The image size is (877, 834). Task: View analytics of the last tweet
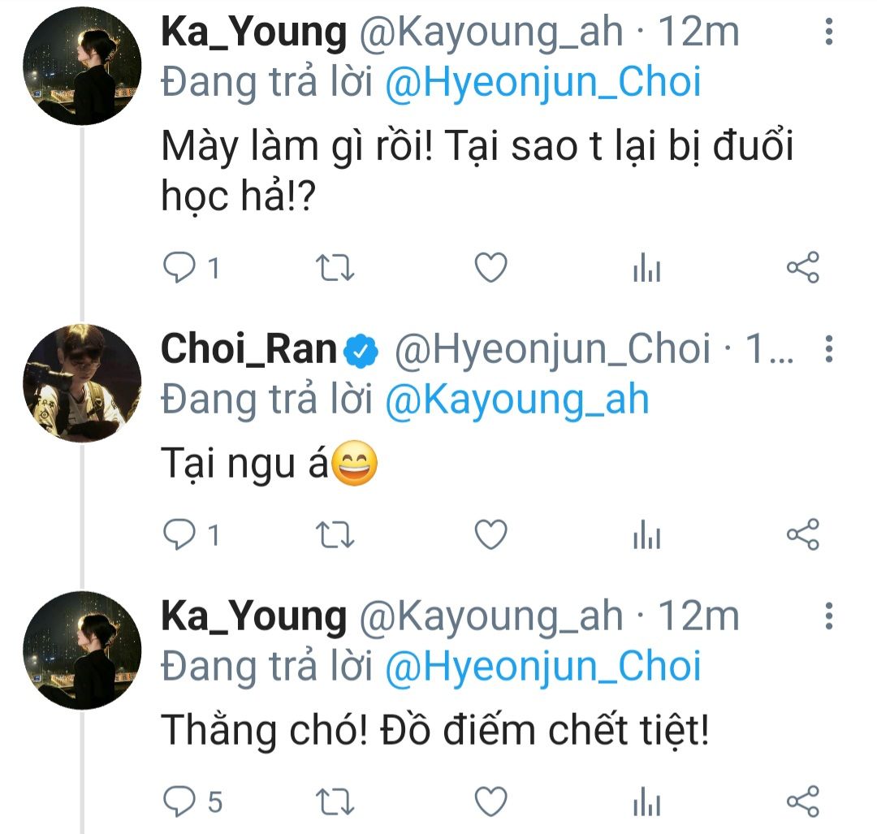click(x=647, y=803)
